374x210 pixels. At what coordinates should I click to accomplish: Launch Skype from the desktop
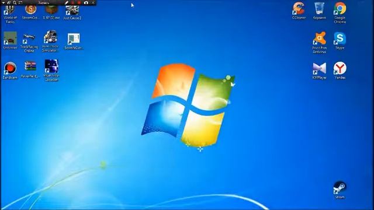point(340,41)
